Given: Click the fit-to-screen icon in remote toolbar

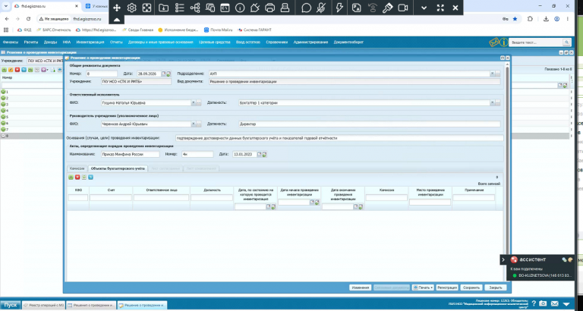Looking at the screenshot, I should click(x=147, y=8).
